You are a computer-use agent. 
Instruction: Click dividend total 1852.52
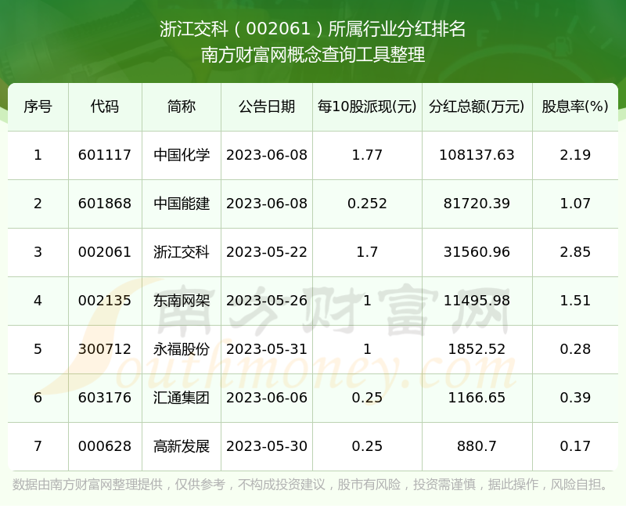pyautogui.click(x=477, y=349)
